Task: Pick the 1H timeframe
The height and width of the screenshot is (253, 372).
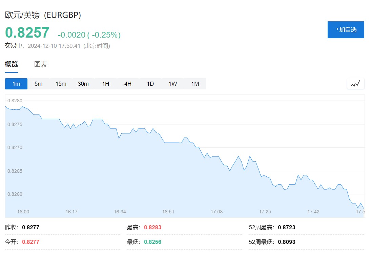Action: [x=106, y=84]
